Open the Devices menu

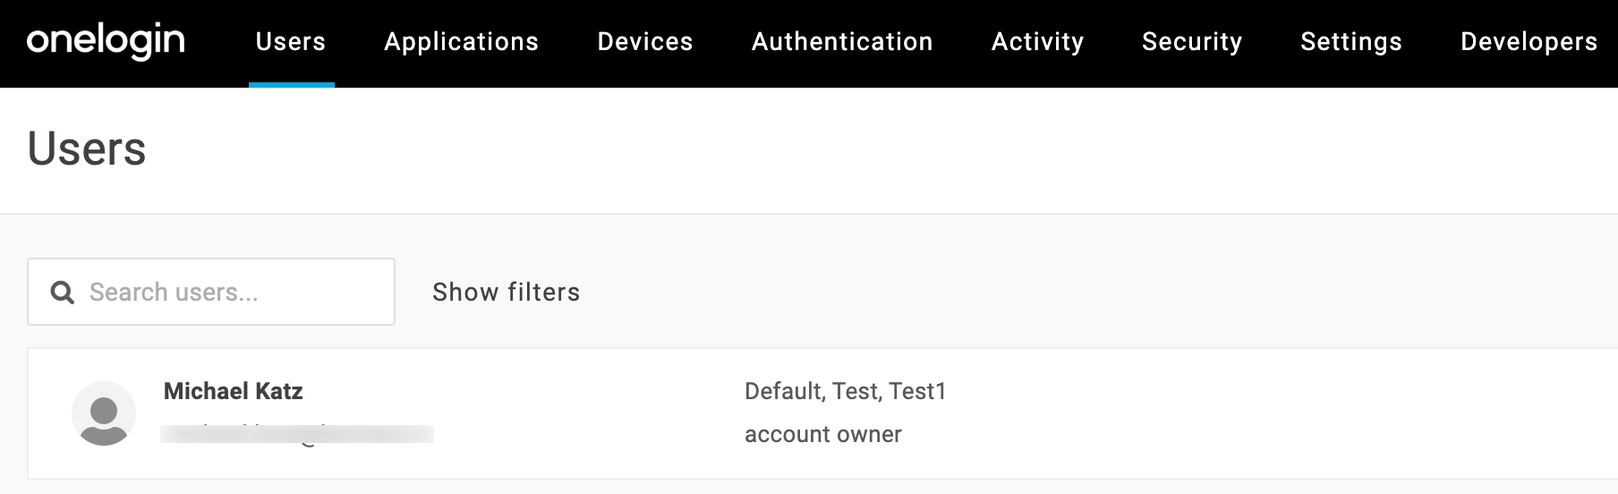(x=645, y=41)
